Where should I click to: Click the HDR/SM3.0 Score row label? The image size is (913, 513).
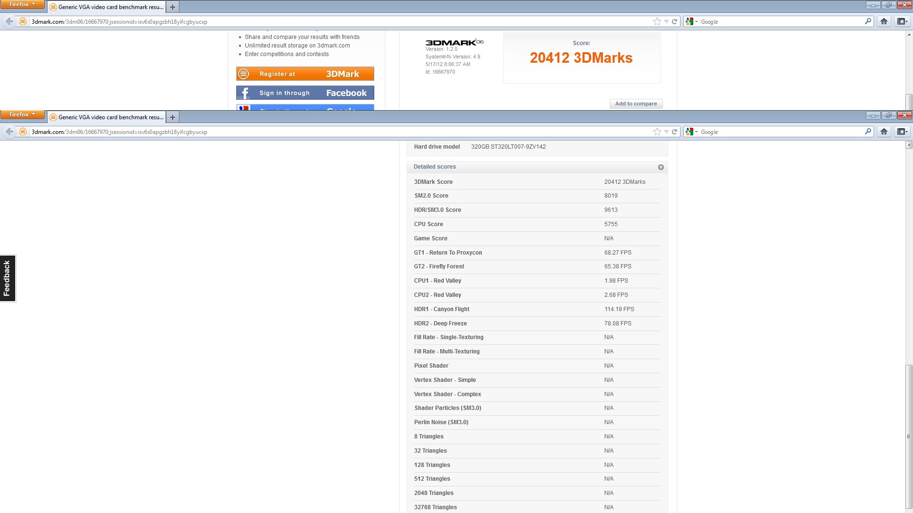(437, 210)
